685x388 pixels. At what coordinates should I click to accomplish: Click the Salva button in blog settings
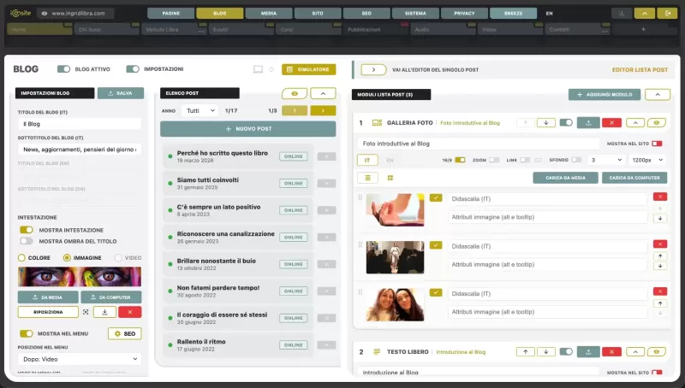tap(121, 93)
